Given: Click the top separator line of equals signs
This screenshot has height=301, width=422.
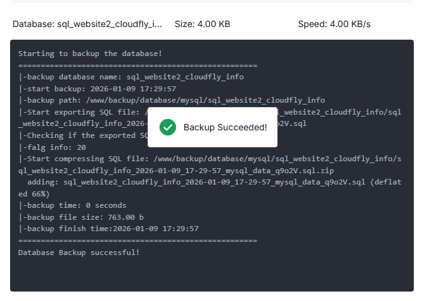Looking at the screenshot, I should click(x=138, y=65).
